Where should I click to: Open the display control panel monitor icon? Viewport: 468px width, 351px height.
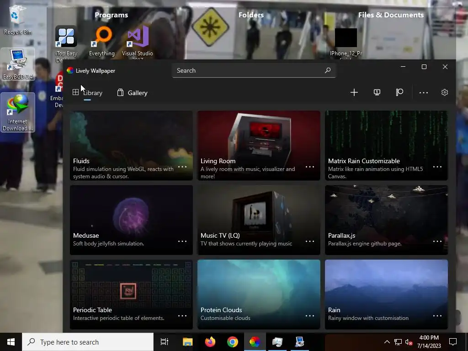tap(377, 92)
